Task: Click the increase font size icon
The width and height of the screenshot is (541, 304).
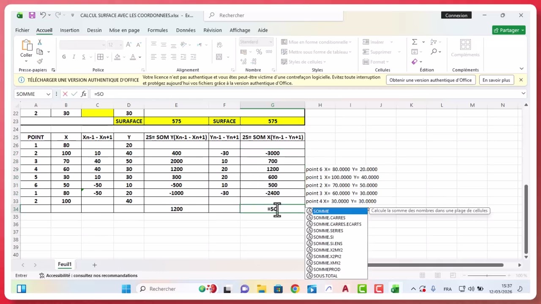Action: click(x=128, y=44)
